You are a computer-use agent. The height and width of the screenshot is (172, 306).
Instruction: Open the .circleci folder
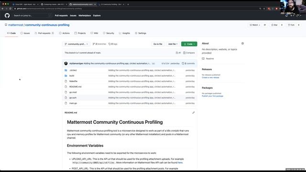tap(73, 70)
